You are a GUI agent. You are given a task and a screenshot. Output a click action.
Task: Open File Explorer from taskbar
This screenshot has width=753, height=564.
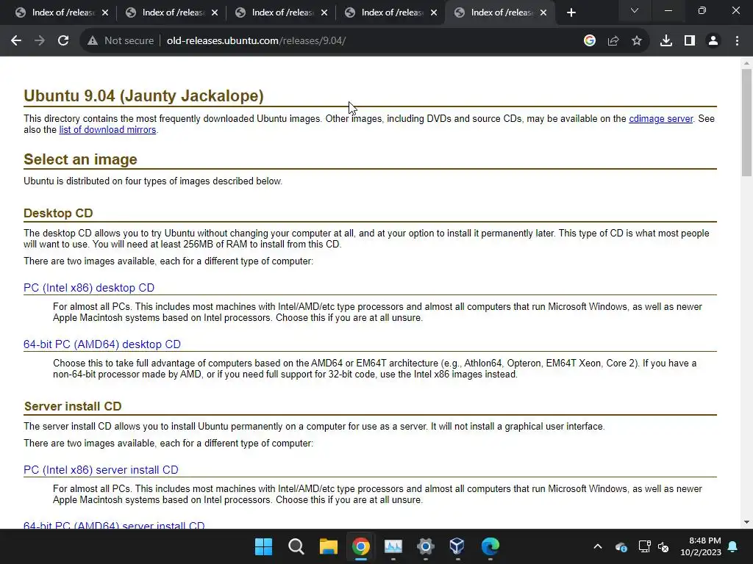coord(329,546)
